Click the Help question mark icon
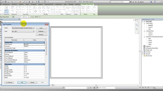The height and width of the screenshot is (91, 163). 155,2
